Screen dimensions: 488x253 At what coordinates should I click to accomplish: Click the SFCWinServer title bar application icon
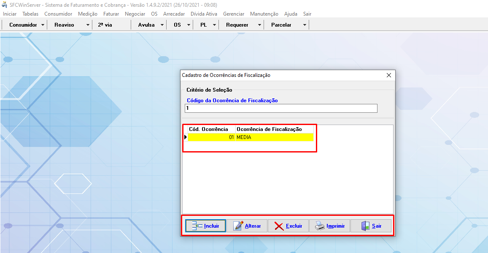[x=4, y=4]
